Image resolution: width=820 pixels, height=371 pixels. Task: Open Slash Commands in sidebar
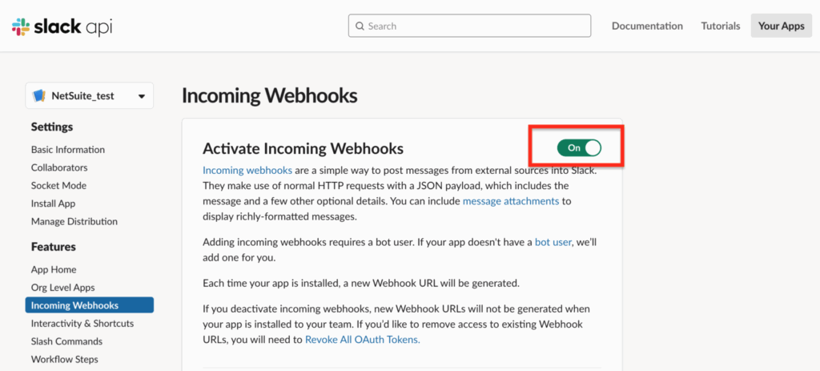pyautogui.click(x=66, y=341)
